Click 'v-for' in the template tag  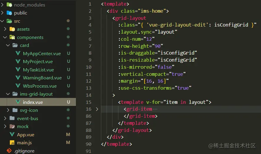[x=153, y=102]
